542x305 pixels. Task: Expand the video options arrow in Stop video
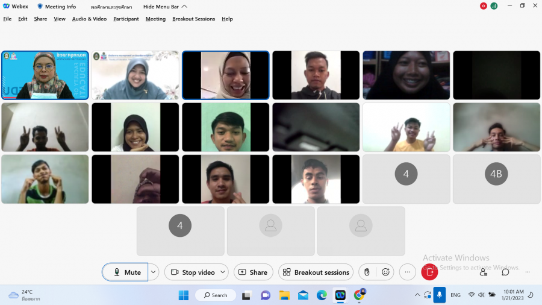click(222, 272)
